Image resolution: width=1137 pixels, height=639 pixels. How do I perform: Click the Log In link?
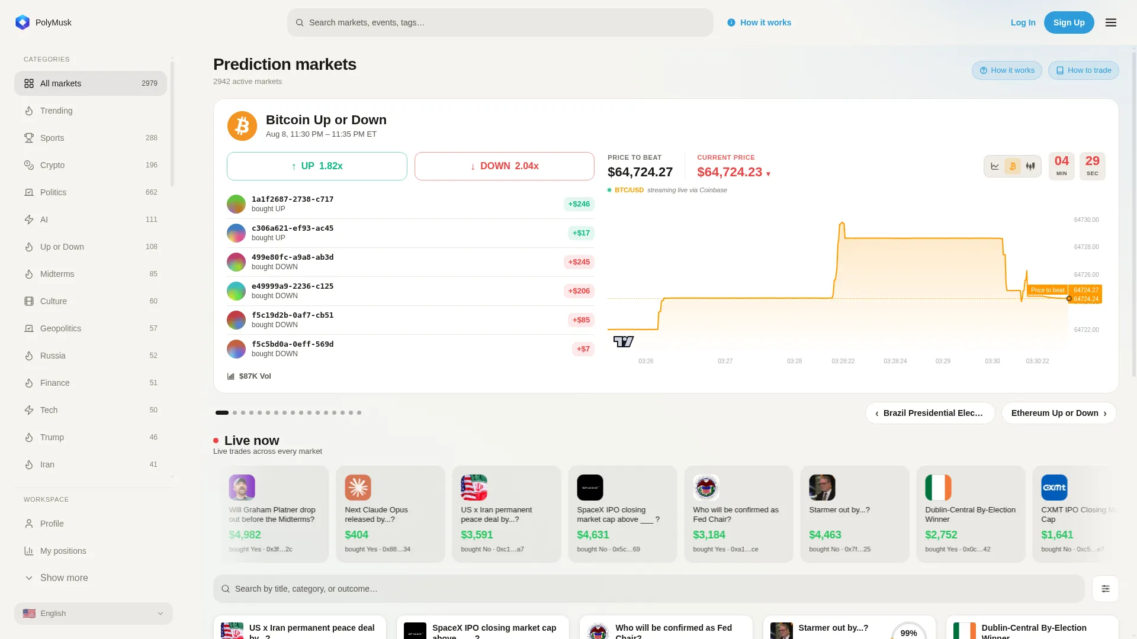click(x=1023, y=22)
